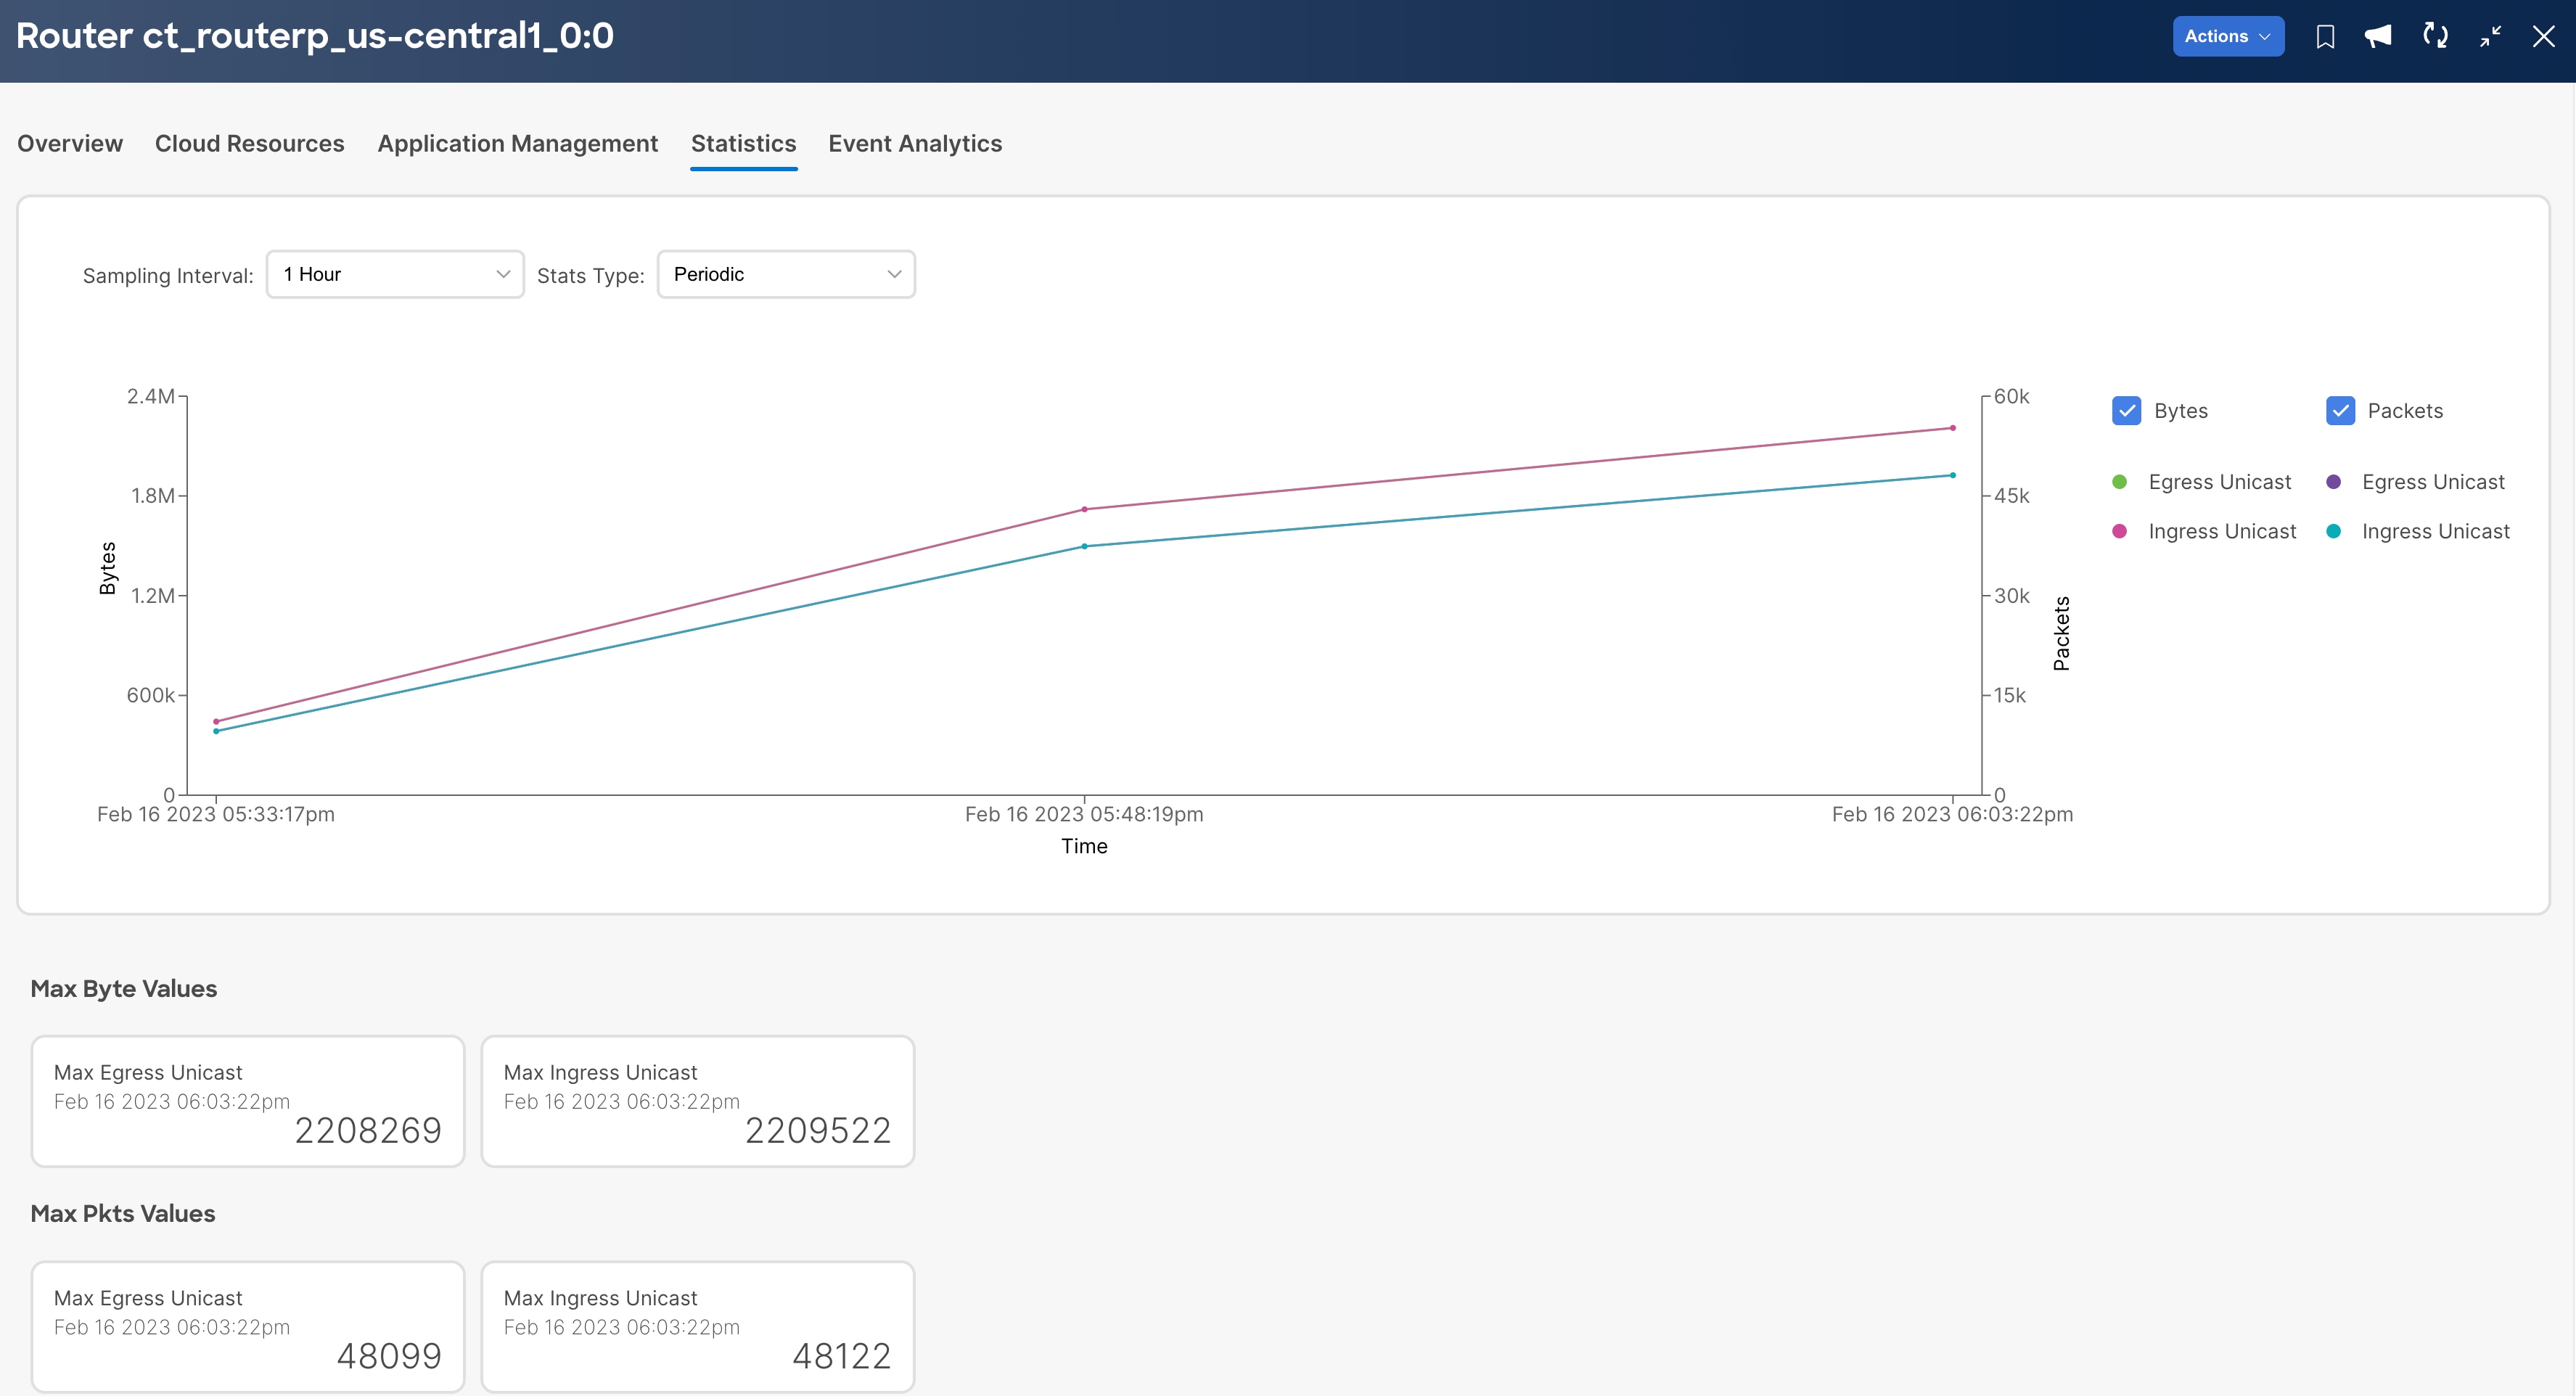Click last ingress data point on chart

pos(1952,428)
